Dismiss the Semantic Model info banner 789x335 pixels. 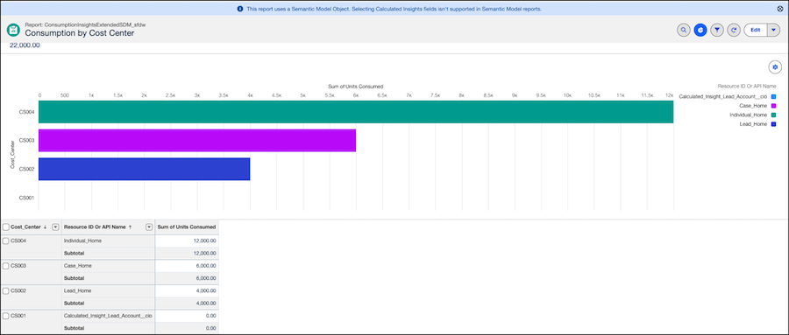780,9
